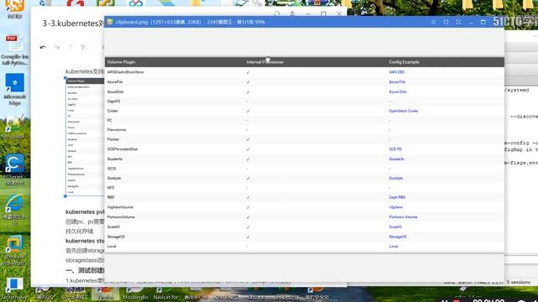The image size is (538, 302).
Task: Open the OpenStack Cinder config link
Action: 403,111
